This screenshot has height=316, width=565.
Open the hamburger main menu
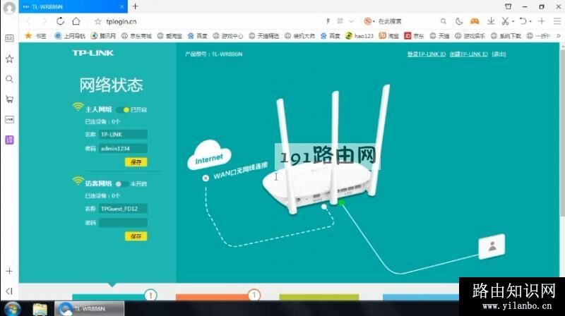pos(557,21)
